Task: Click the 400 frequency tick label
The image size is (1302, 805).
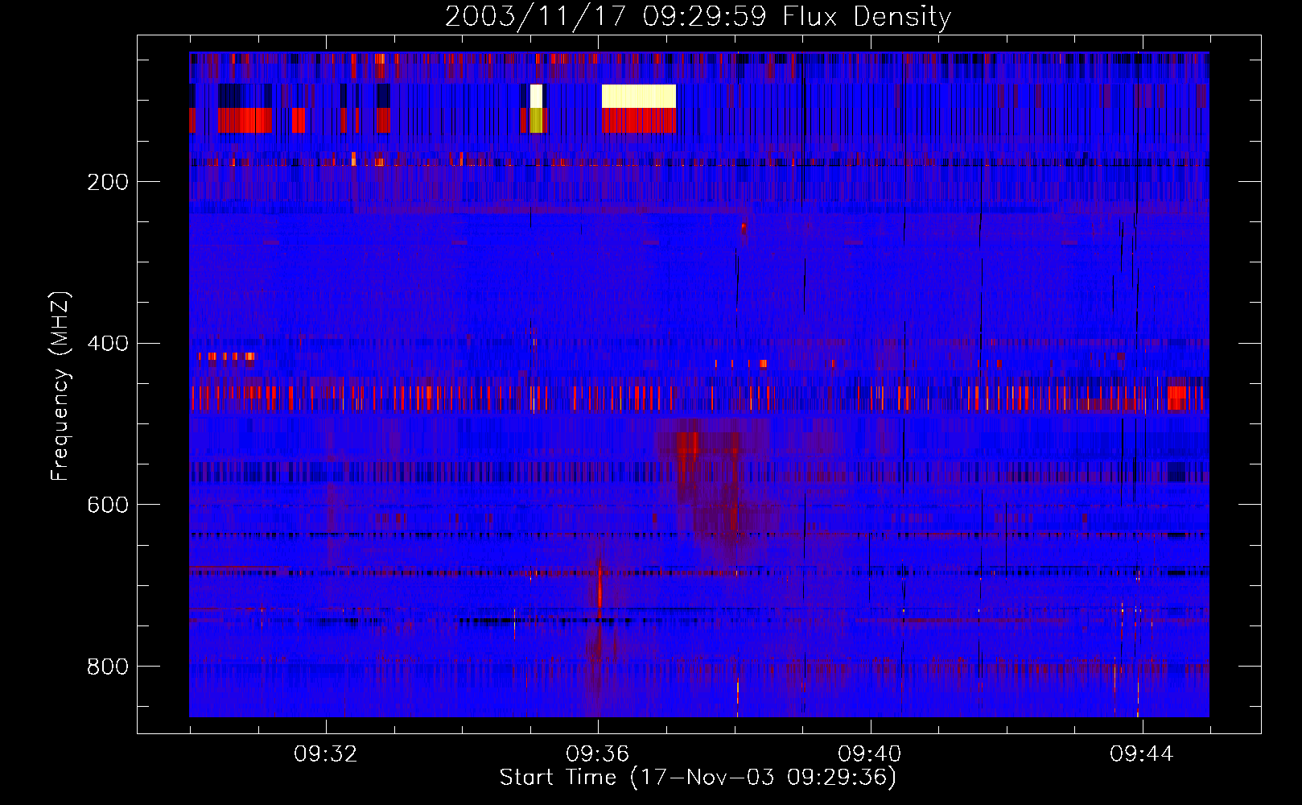Action: [108, 344]
